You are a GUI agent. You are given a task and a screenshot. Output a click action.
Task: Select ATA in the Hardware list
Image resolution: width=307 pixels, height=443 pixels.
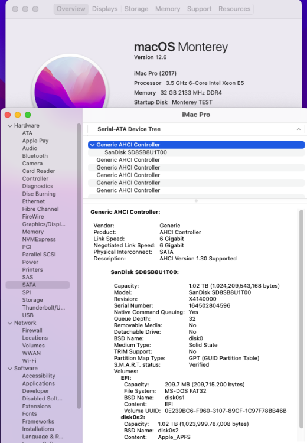[x=27, y=133]
